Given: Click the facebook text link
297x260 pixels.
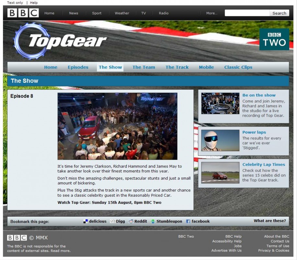Looking at the screenshot, I should coord(201,221).
